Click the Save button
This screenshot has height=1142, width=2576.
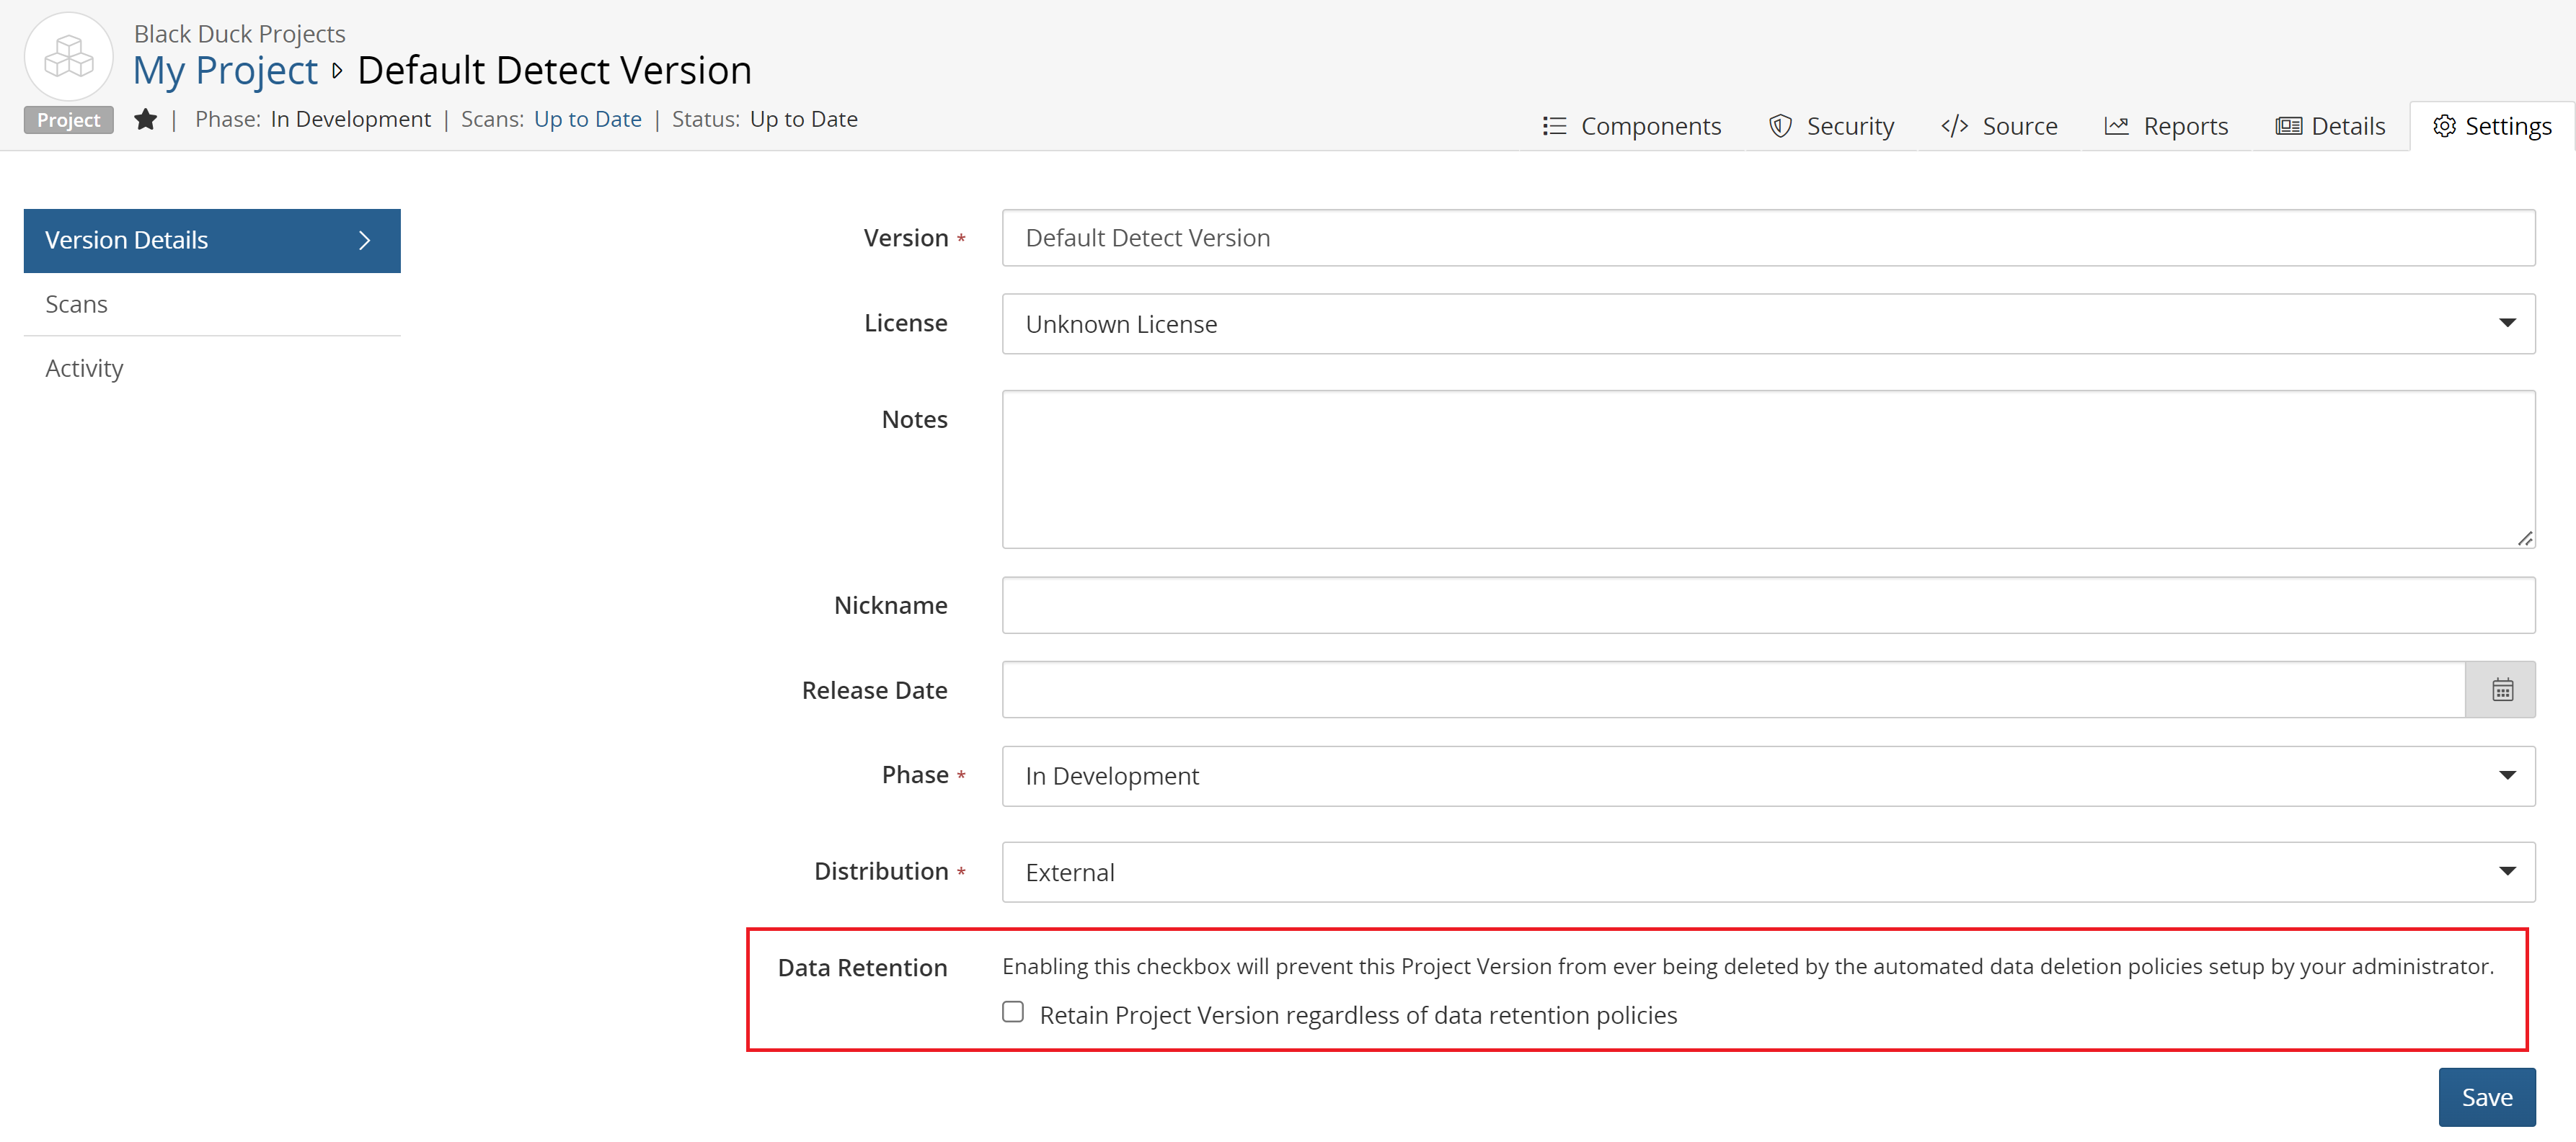pyautogui.click(x=2485, y=1097)
